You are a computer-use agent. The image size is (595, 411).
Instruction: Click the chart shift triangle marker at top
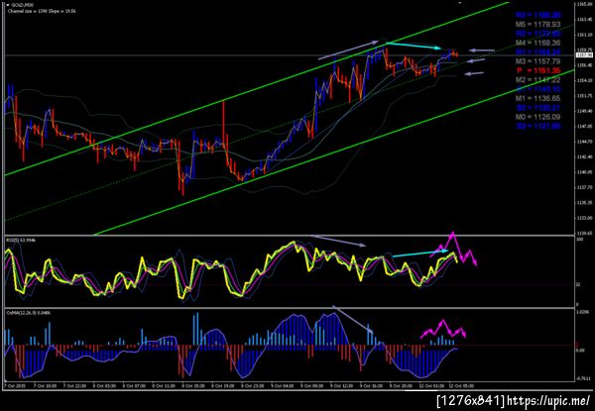pos(460,3)
